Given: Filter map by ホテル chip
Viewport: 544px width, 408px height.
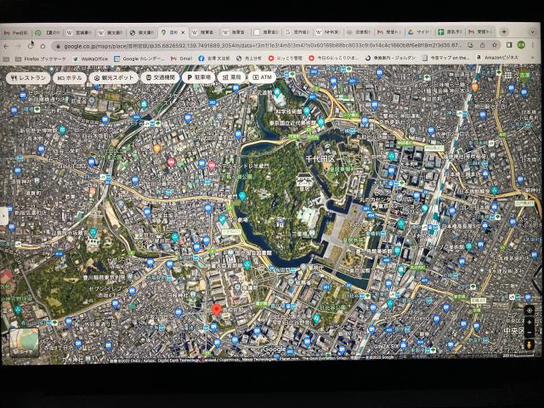Looking at the screenshot, I should 70,77.
